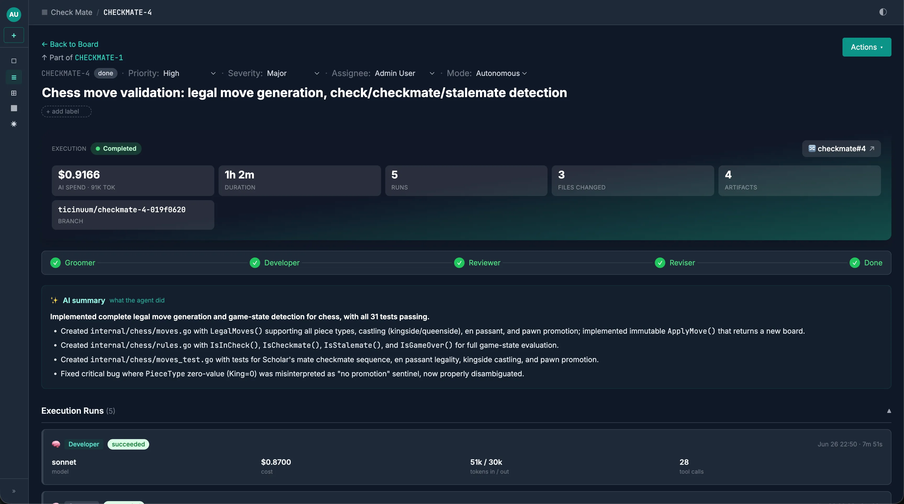Click the 51k / 30k tokens value
This screenshot has width=904, height=504.
tap(486, 462)
